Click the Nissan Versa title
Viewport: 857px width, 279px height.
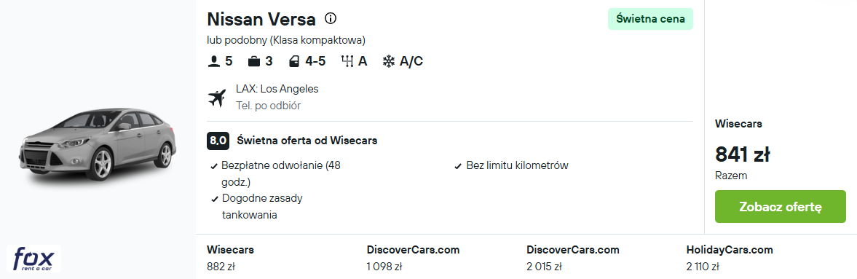click(261, 19)
